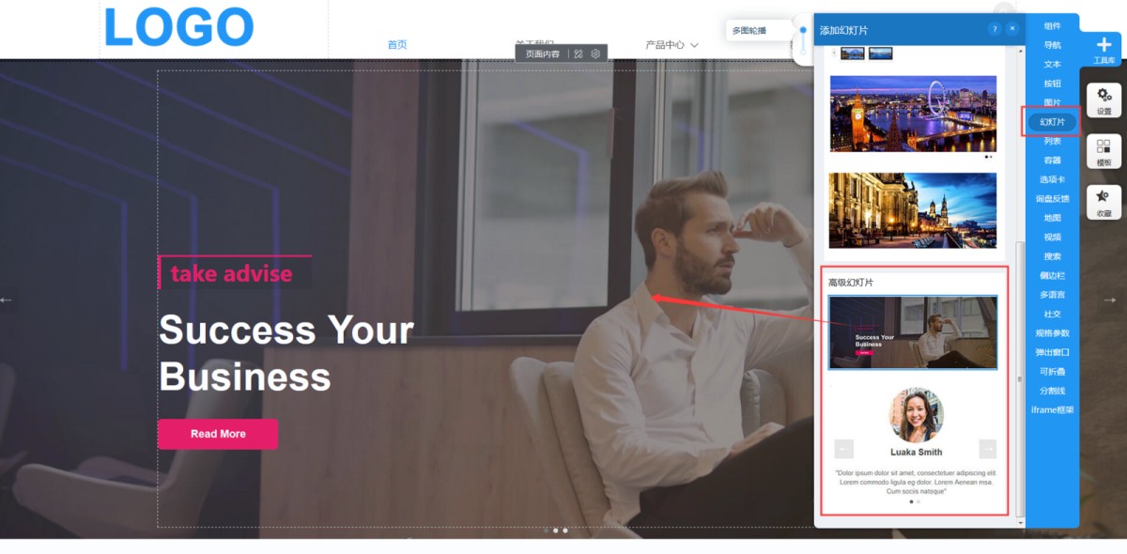Click the Read More button
1127x554 pixels.
click(218, 434)
